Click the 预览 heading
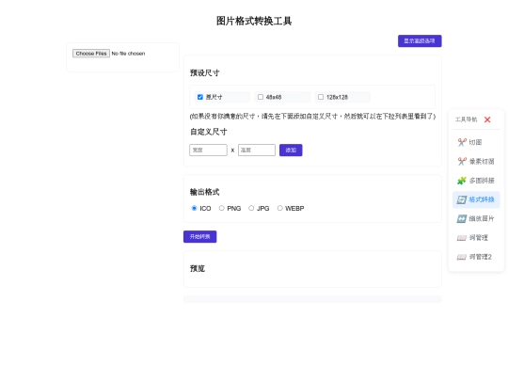The image size is (508, 381). pos(198,268)
